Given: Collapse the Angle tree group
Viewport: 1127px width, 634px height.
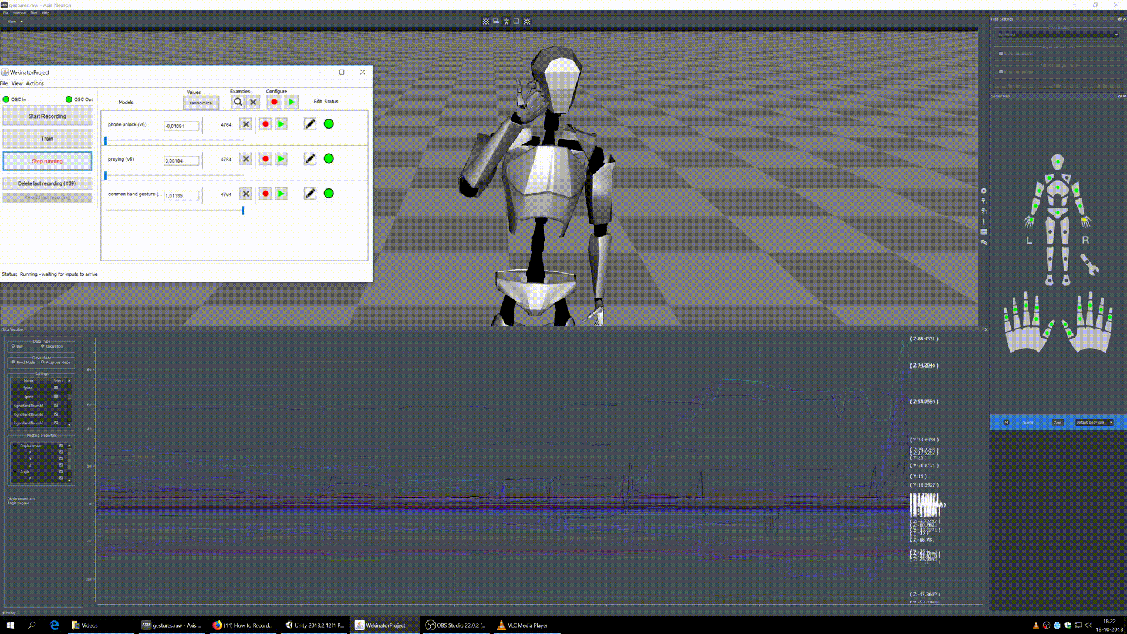Looking at the screenshot, I should [15, 471].
